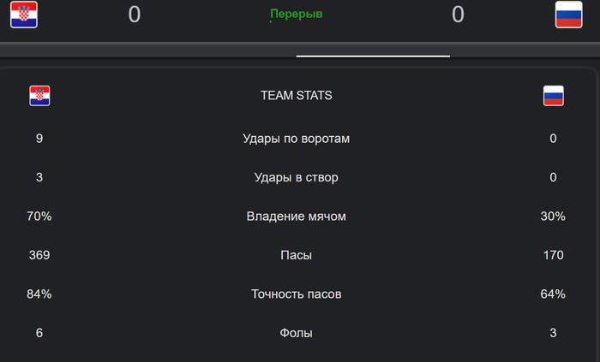Click Russia's score in the header
The width and height of the screenshot is (600, 362).
point(458,15)
